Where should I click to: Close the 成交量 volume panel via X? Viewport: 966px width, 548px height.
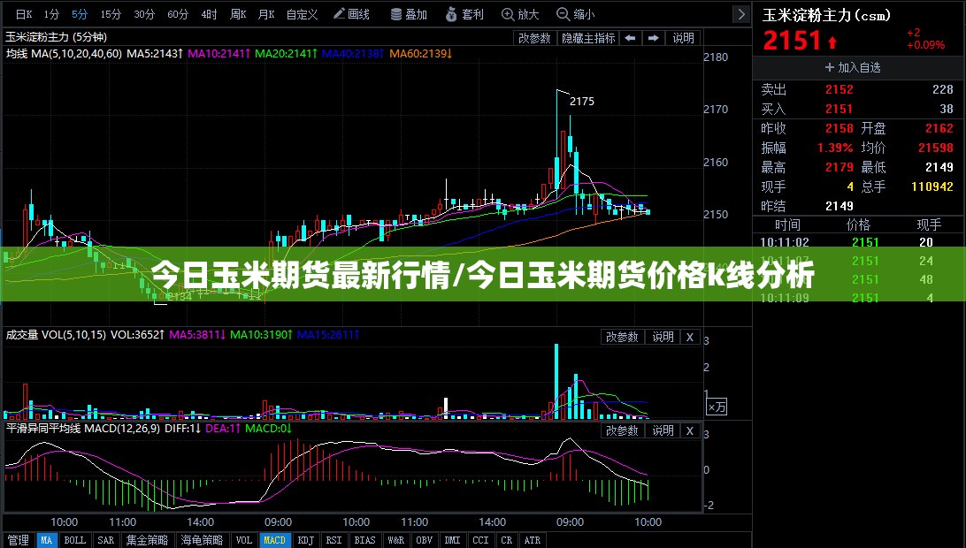coord(690,337)
